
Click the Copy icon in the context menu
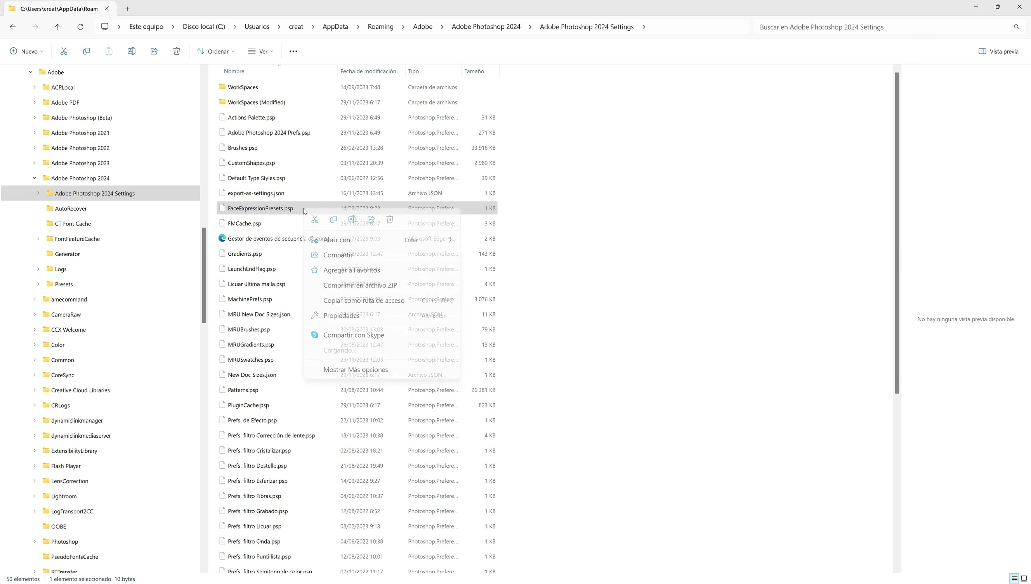(x=333, y=219)
